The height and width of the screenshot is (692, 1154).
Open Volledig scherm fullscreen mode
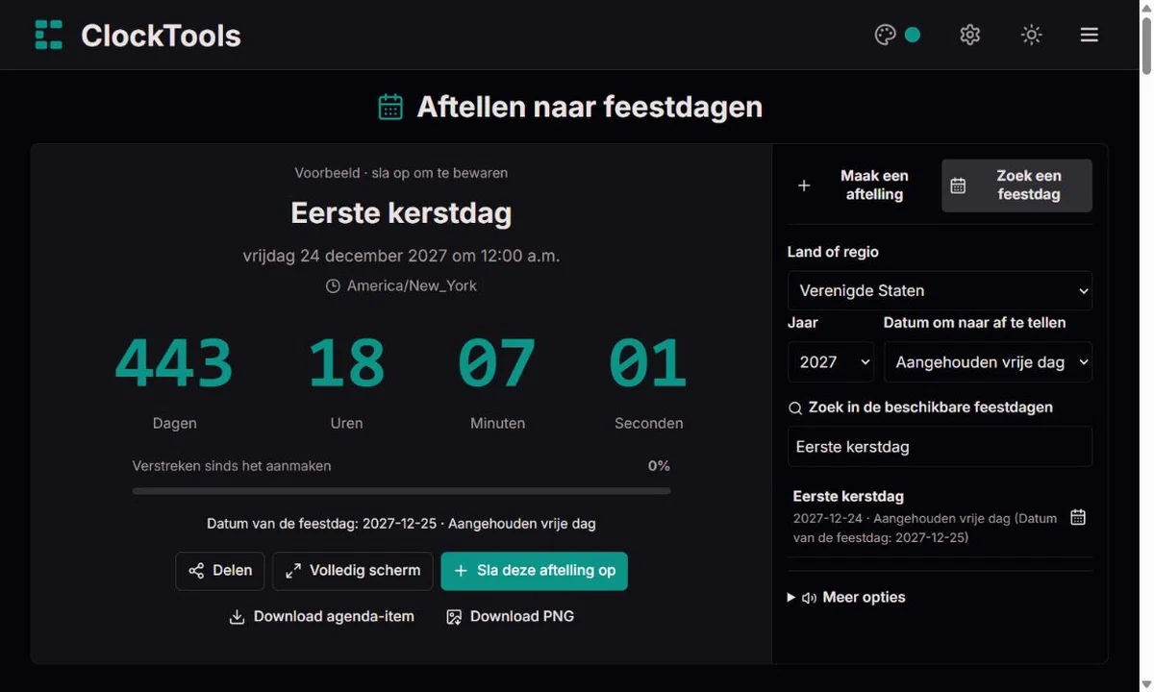353,571
